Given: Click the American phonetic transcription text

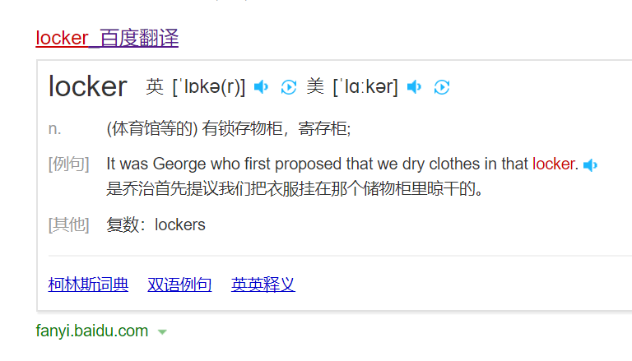Looking at the screenshot, I should click(365, 86).
